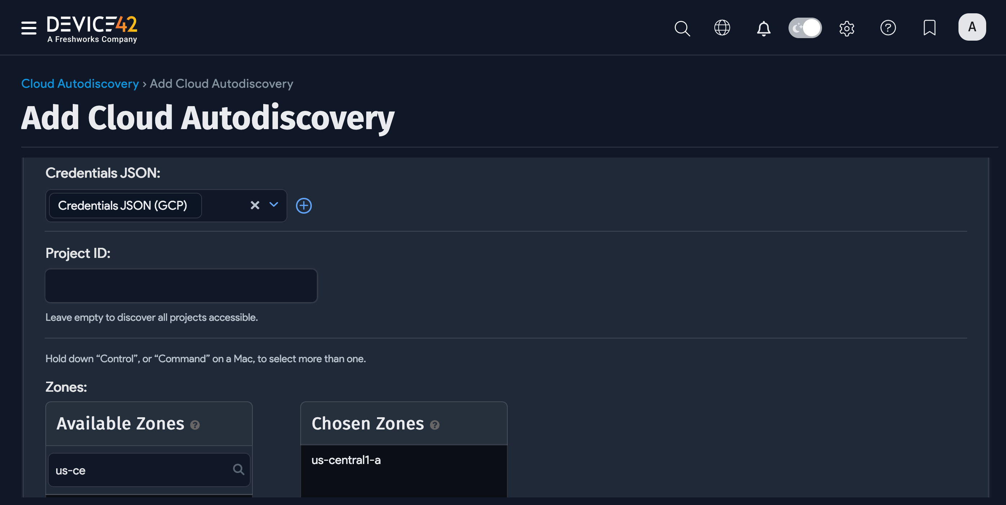
Task: Open the global search
Action: point(682,28)
